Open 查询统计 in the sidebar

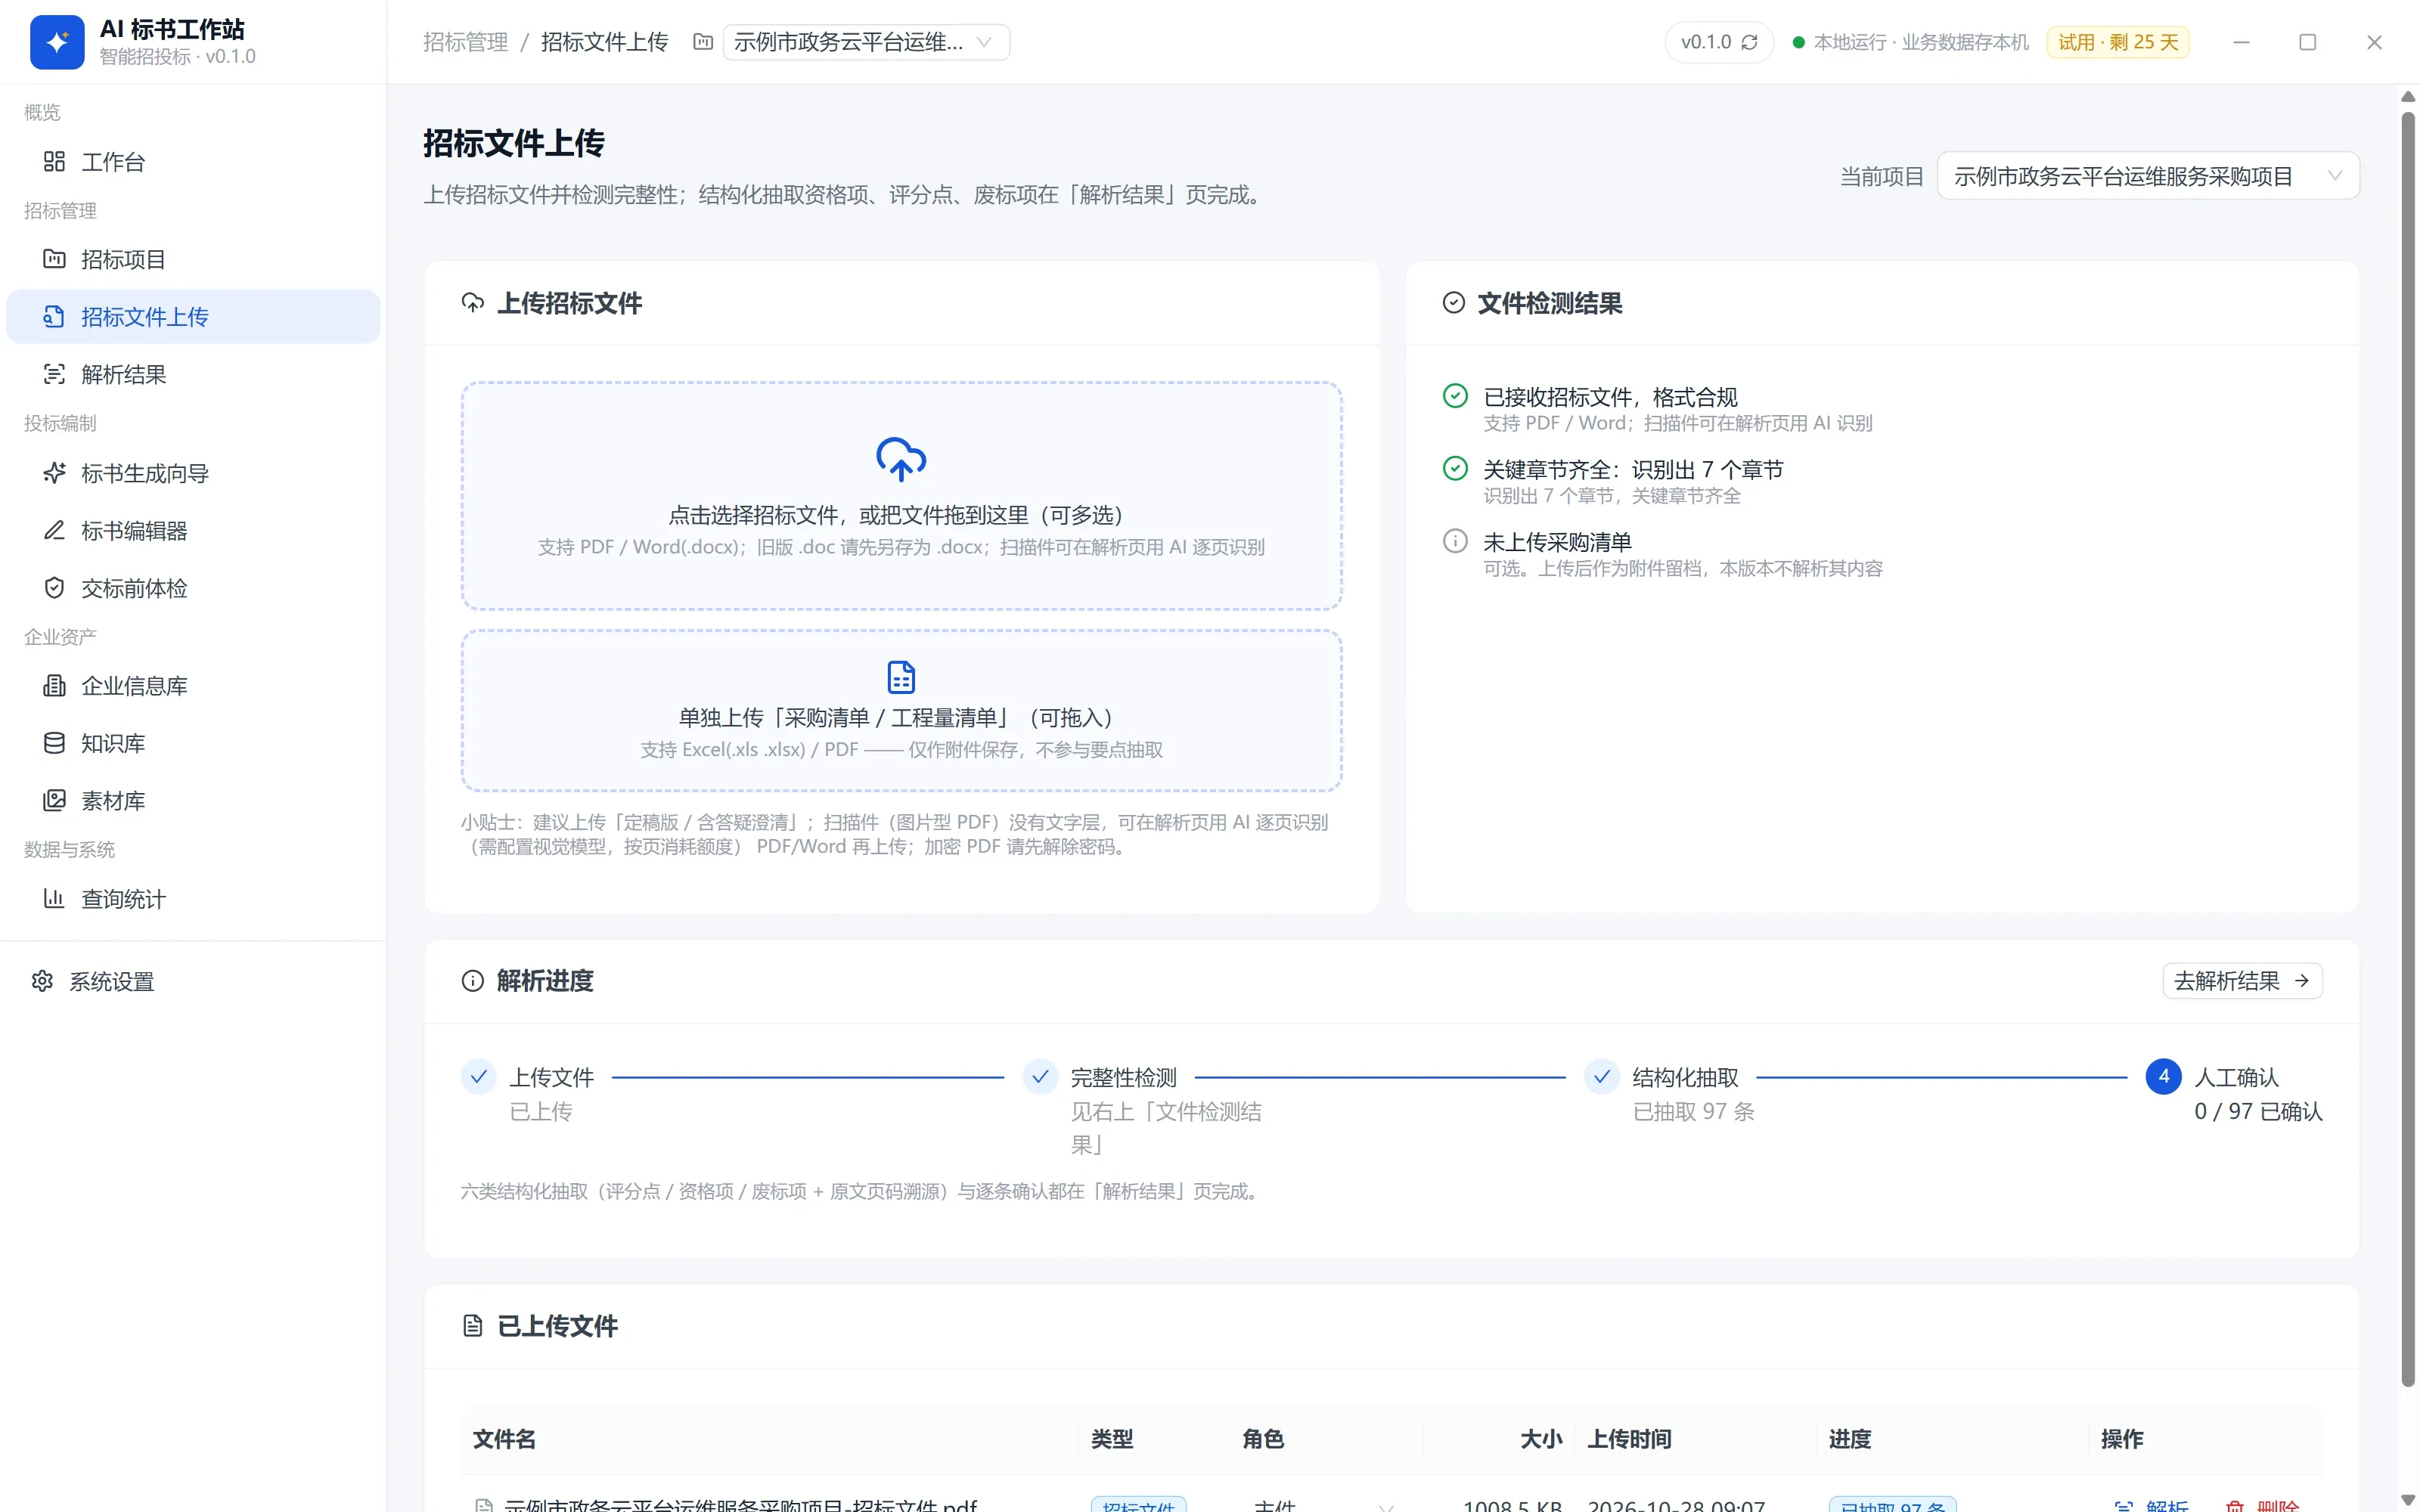pos(193,899)
